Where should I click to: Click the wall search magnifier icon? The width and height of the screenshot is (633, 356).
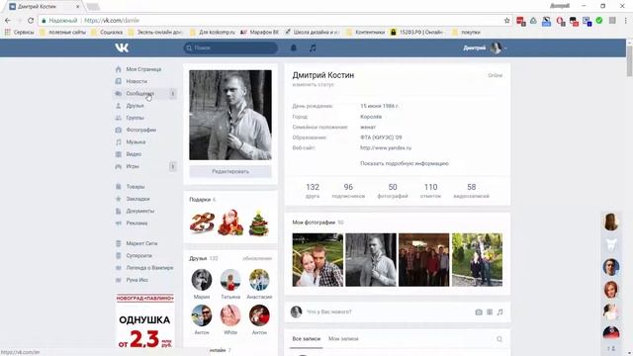[499, 339]
